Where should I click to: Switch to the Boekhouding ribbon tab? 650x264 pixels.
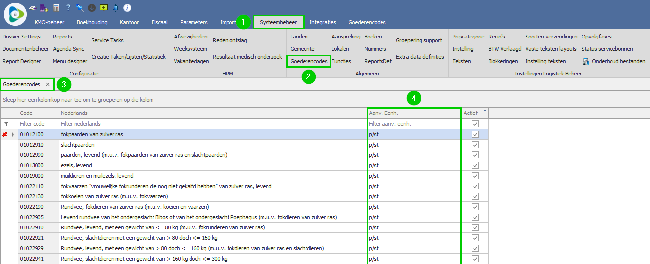(92, 22)
